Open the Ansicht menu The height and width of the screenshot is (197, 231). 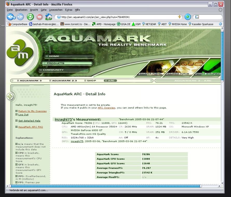[x=34, y=10]
